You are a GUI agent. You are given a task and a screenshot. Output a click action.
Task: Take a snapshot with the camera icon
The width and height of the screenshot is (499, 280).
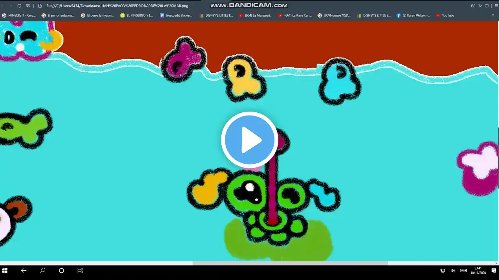pyautogui.click(x=473, y=6)
